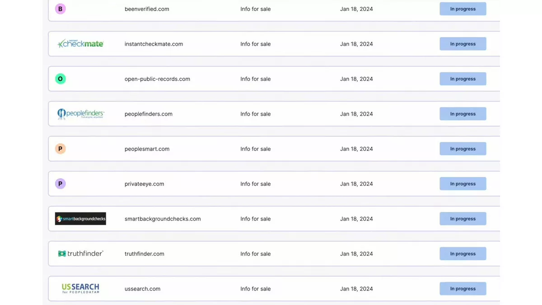Select the TruthFinder logo
The image size is (542, 305).
[x=80, y=253]
